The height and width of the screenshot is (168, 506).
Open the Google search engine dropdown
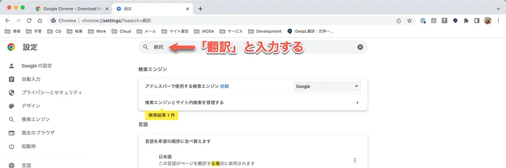coord(327,86)
